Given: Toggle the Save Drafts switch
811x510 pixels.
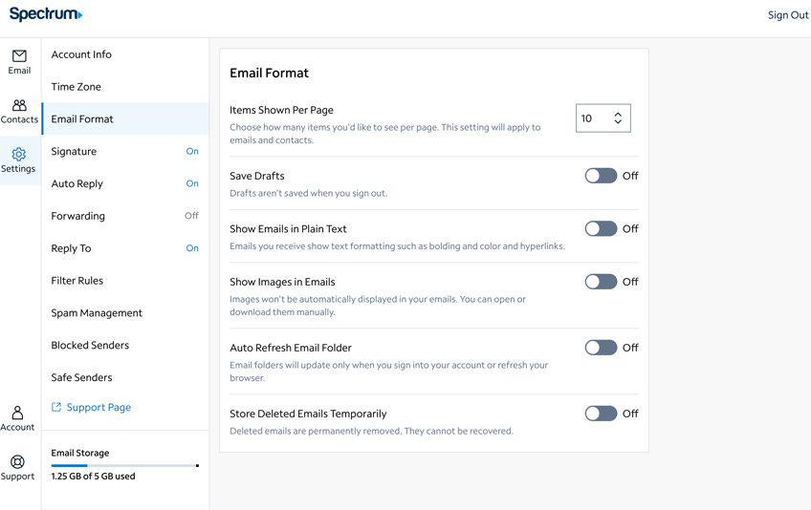Looking at the screenshot, I should click(x=601, y=176).
